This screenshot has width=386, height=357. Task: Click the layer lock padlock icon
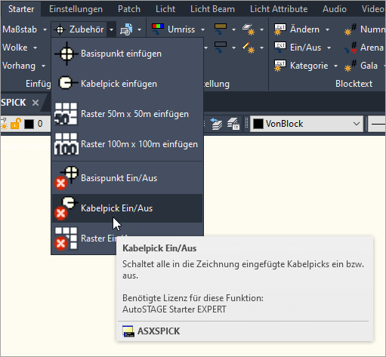point(15,124)
